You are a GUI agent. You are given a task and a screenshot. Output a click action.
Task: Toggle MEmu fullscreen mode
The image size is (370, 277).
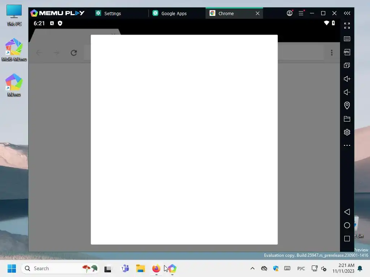point(347,26)
